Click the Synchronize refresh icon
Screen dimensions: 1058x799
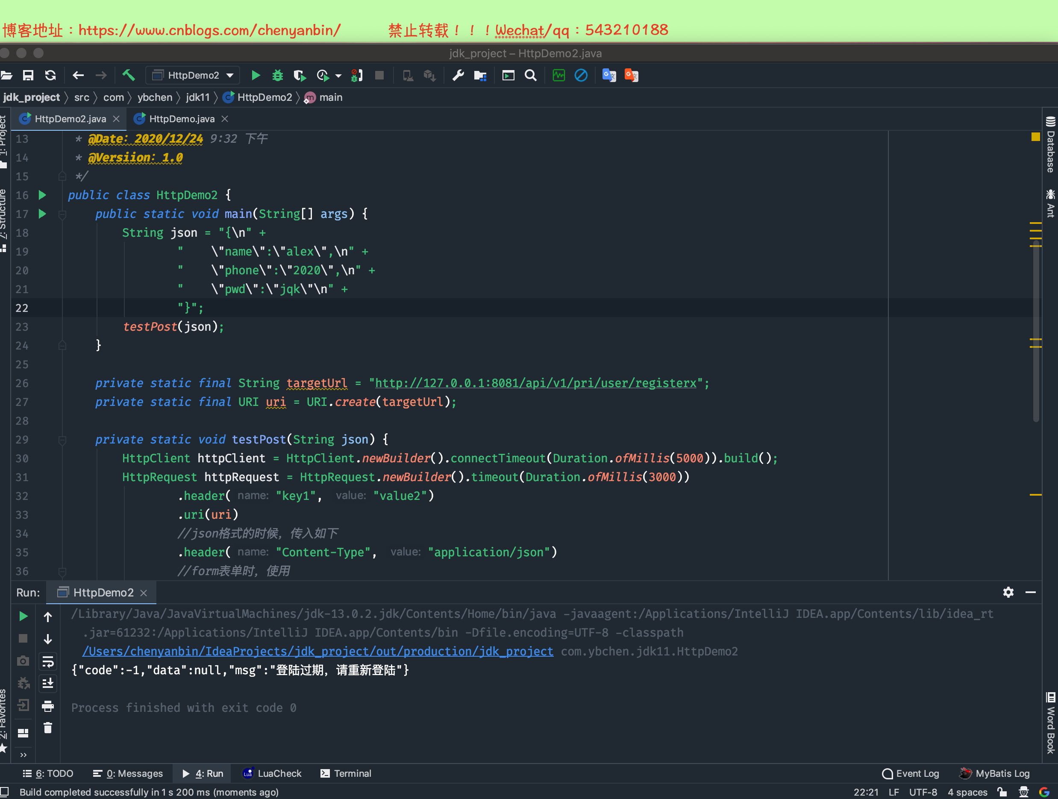pyautogui.click(x=50, y=75)
